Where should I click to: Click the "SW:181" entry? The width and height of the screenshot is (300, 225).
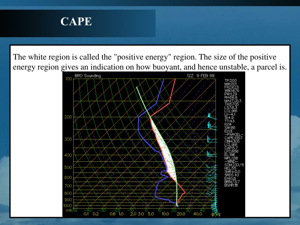(230, 128)
